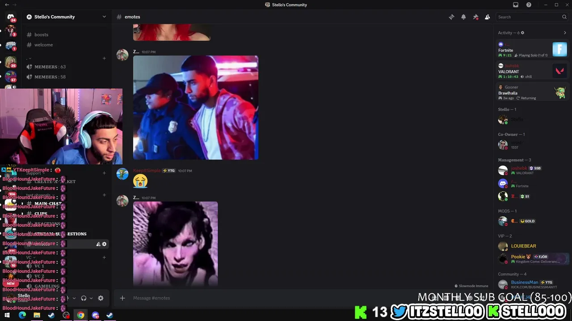Create invite icon on selected channel
572x321 pixels.
coord(98,244)
